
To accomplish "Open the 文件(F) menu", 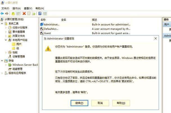I will (x=5, y=8).
